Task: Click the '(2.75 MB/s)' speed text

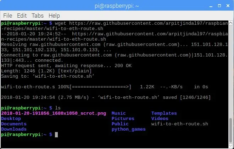Action: (73, 97)
